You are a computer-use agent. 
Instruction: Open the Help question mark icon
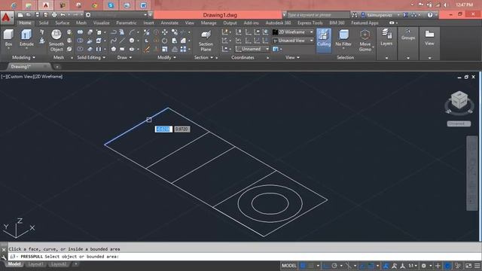pyautogui.click(x=430, y=15)
